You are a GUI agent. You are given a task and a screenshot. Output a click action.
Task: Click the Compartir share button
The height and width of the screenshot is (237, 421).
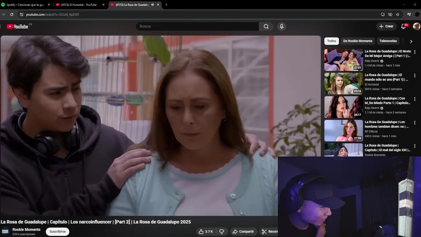[243, 232]
